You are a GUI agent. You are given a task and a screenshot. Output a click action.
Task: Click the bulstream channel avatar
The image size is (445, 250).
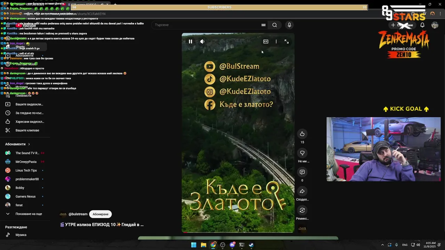pos(63,214)
